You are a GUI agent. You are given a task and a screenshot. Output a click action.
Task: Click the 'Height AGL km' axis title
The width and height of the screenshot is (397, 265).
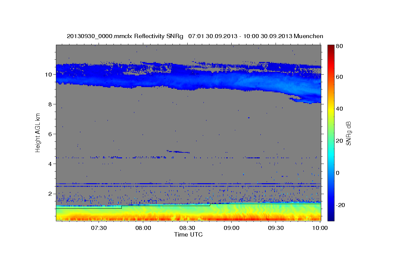tap(38, 132)
